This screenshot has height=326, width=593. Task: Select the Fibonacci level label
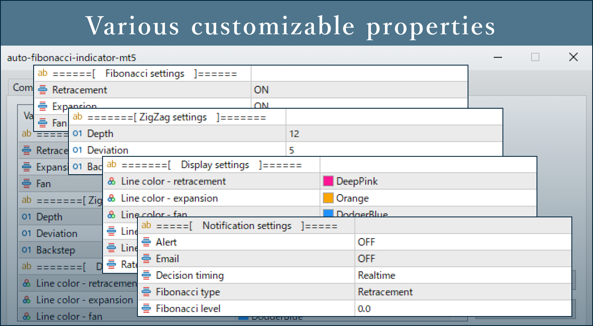click(188, 308)
